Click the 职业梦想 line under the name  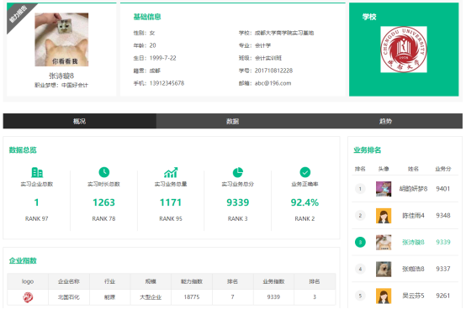click(x=61, y=86)
